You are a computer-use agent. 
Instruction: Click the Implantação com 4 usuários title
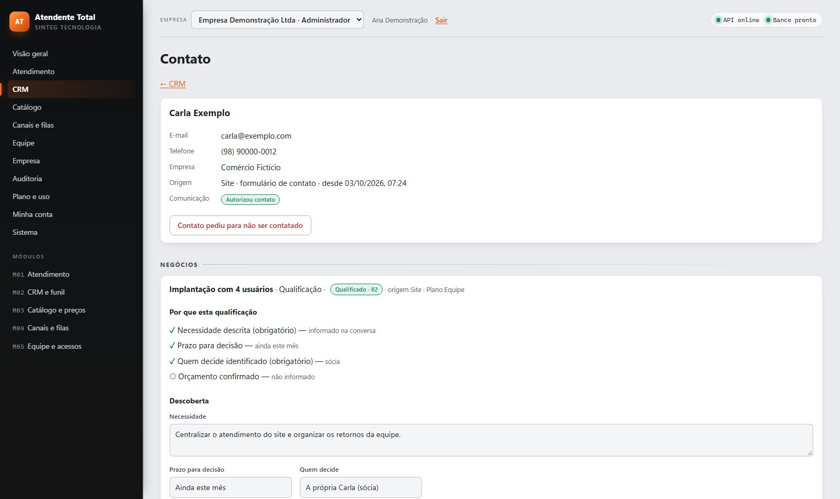point(221,289)
